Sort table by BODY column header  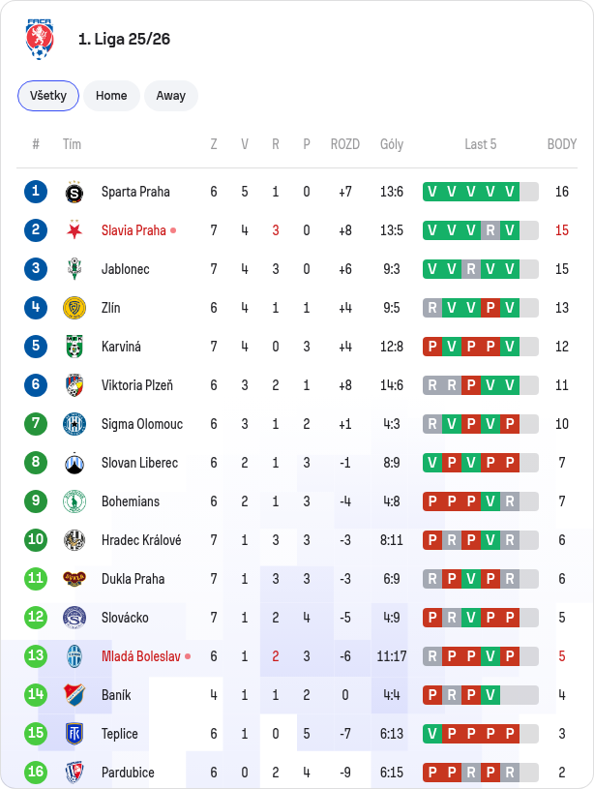tap(562, 144)
